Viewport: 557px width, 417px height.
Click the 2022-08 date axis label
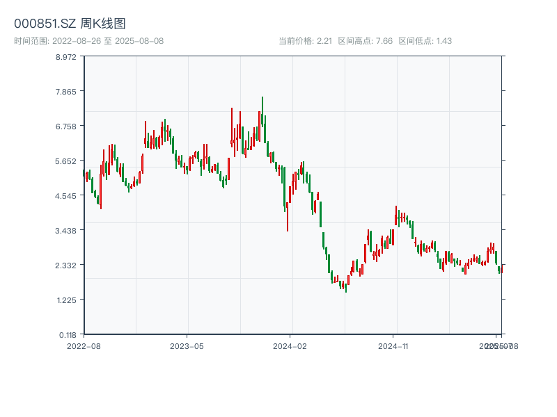84,345
